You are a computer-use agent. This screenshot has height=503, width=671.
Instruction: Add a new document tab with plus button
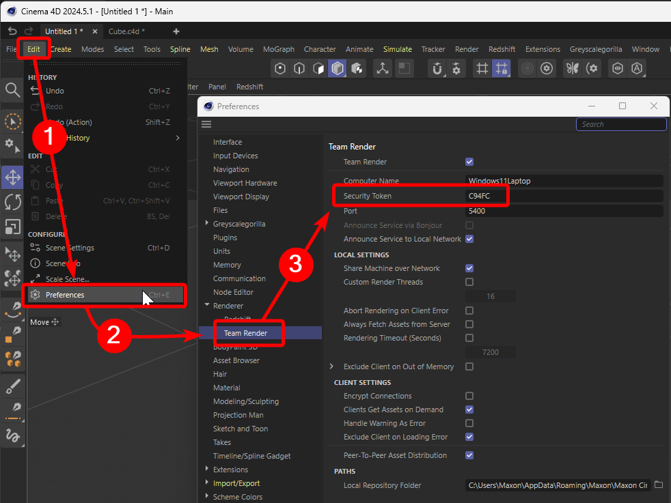coord(176,31)
